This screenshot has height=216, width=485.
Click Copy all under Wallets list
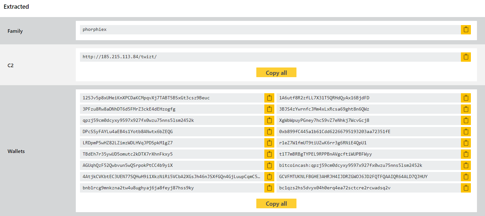point(276,203)
